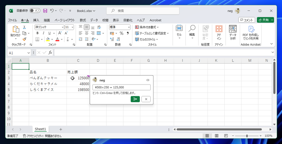Click the comment text box with ¥500×250
This screenshot has height=144, width=282.
pos(121,87)
